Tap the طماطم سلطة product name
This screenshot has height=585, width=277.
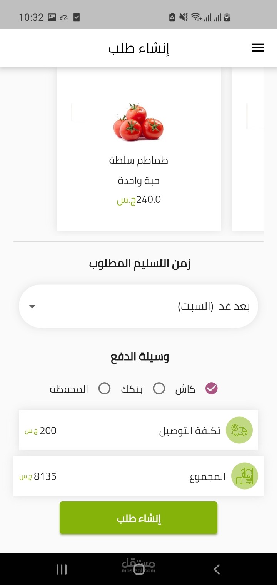(138, 160)
